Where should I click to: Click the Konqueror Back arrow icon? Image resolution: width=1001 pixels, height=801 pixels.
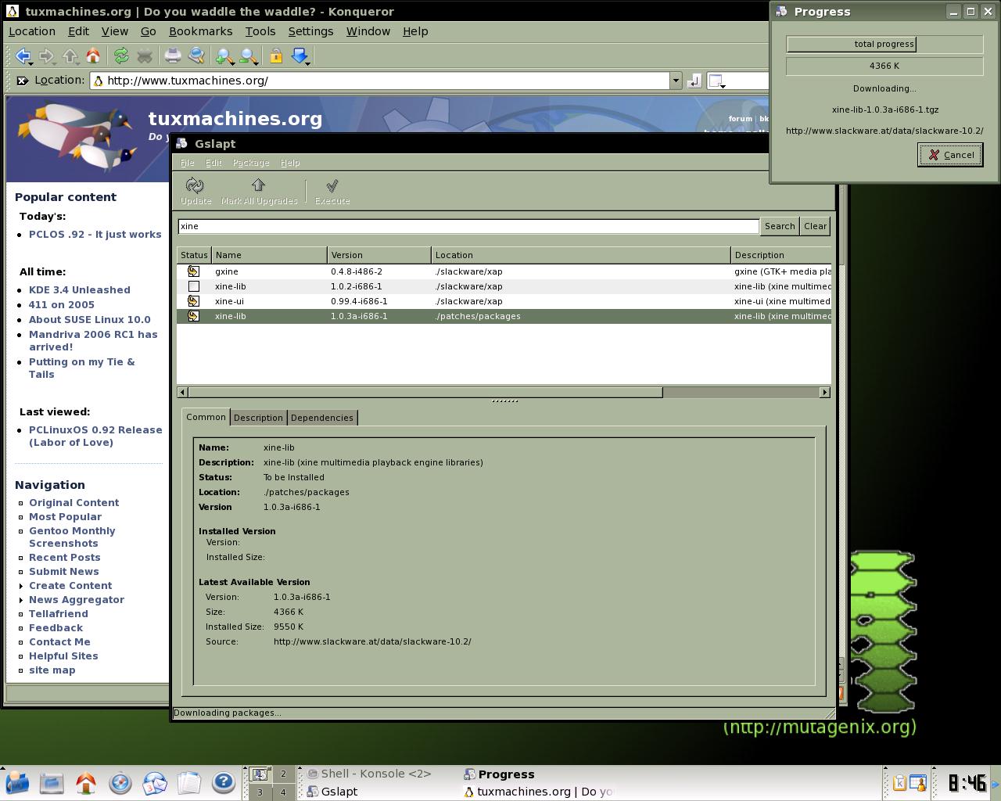pos(22,56)
